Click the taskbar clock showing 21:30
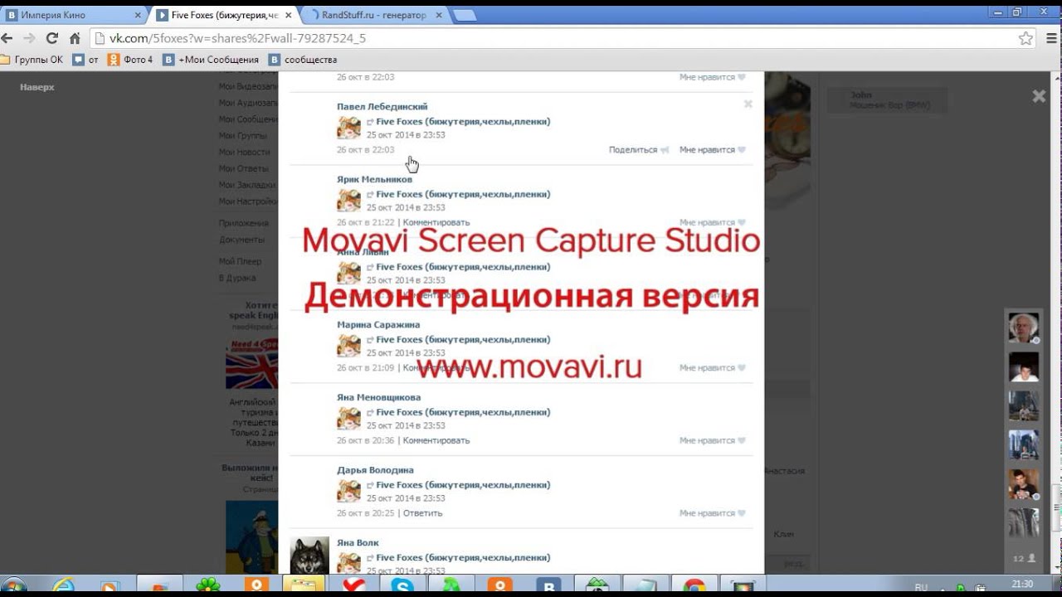 tap(1023, 585)
